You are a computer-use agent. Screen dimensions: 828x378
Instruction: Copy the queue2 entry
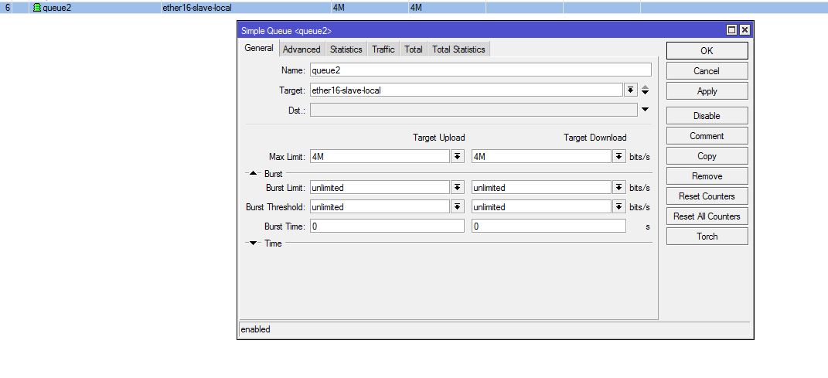point(707,155)
